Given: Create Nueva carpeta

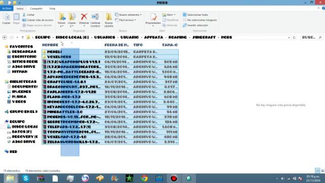Looking at the screenshot, I should coord(109,20).
